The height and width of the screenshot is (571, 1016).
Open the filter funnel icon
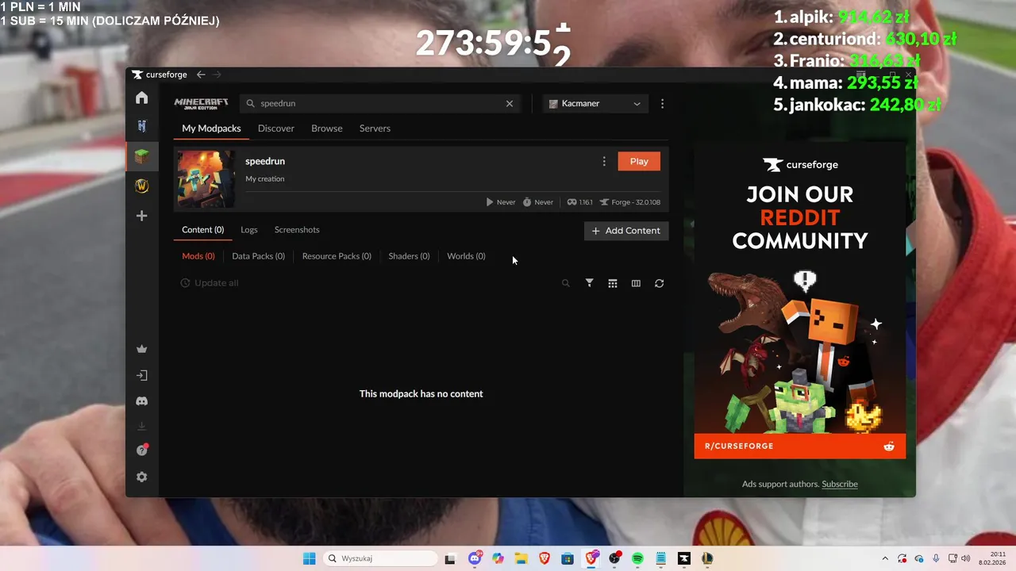[589, 283]
